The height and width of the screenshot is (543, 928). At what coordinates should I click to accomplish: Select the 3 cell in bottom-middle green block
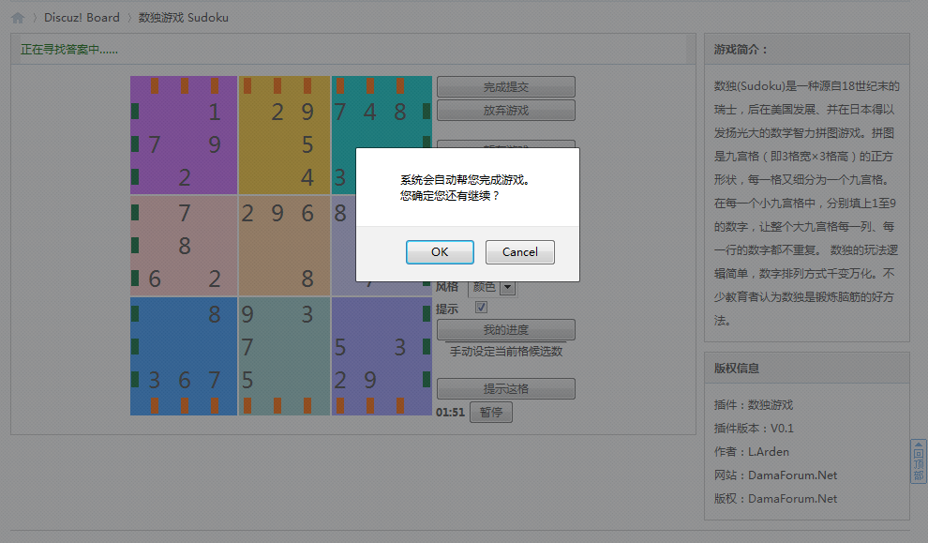pyautogui.click(x=307, y=314)
